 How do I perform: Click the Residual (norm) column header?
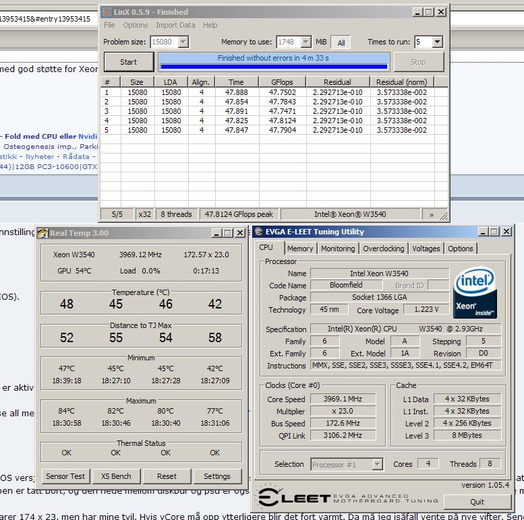402,82
